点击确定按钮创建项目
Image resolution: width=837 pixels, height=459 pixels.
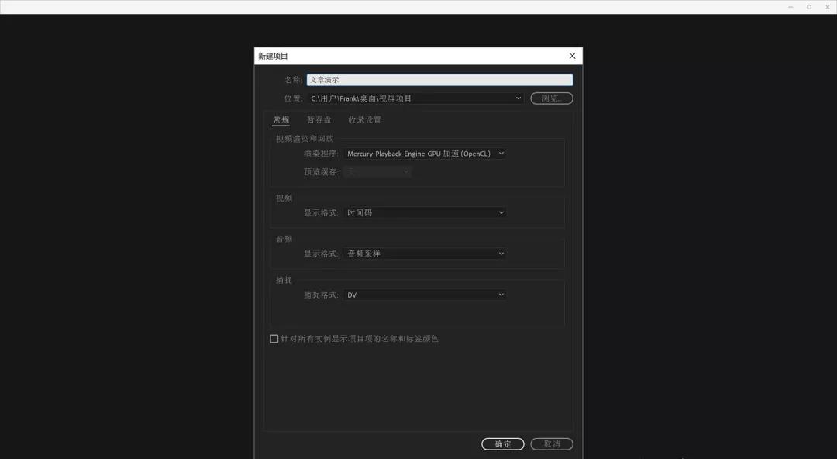pos(503,443)
